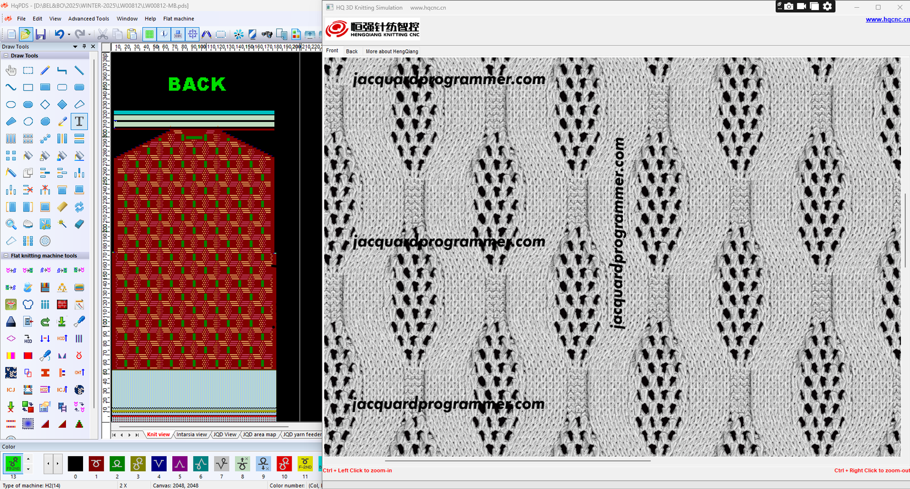Image resolution: width=910 pixels, height=489 pixels.
Task: Open the undo history dropdown arrow
Action: point(69,35)
